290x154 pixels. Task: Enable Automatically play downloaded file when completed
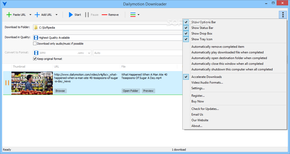(x=235, y=53)
